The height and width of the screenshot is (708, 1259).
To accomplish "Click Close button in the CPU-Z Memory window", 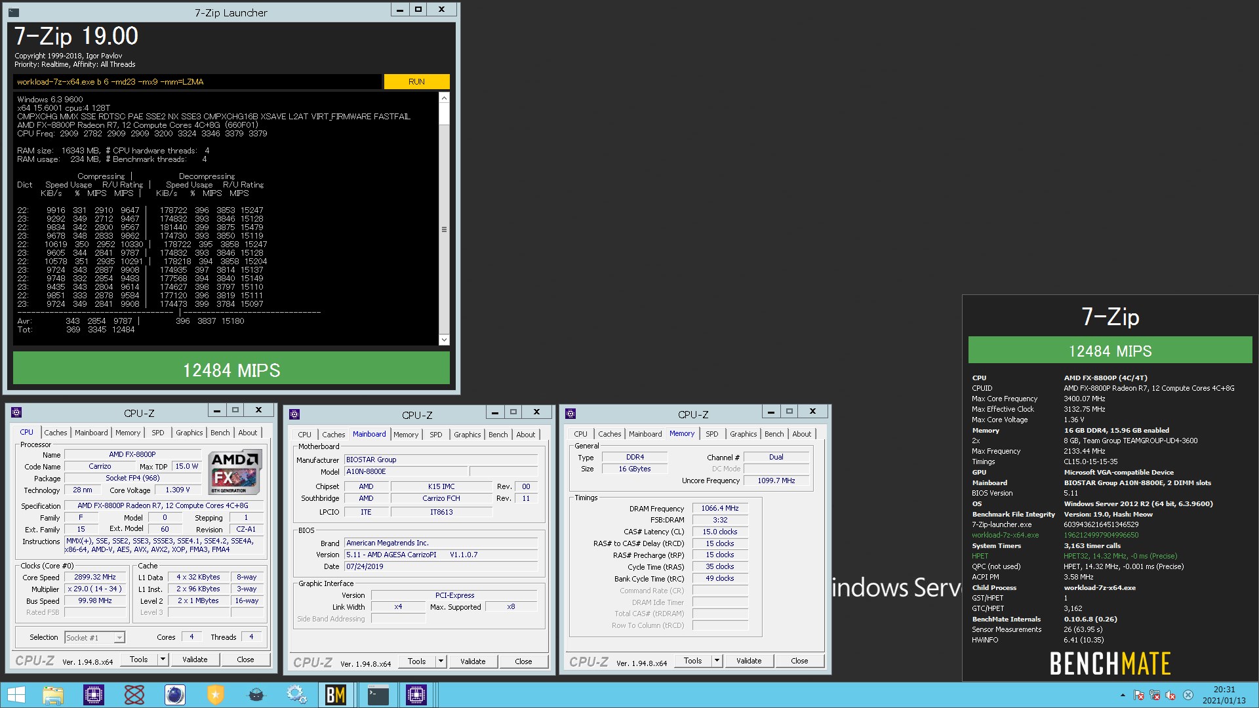I will tap(799, 661).
